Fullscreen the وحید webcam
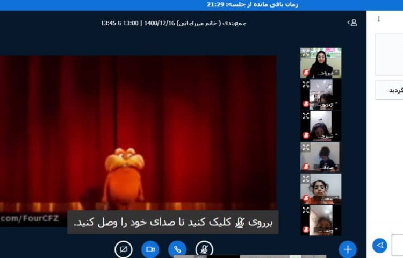 [306, 210]
